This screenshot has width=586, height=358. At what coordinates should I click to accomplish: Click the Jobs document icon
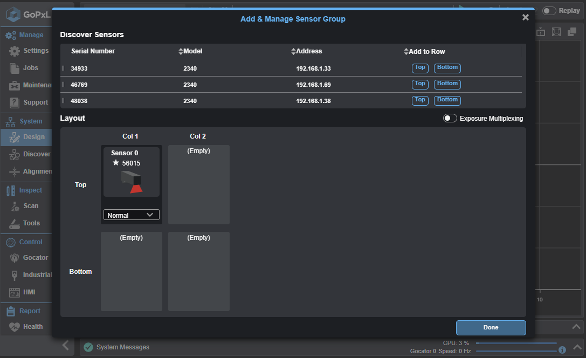click(15, 68)
